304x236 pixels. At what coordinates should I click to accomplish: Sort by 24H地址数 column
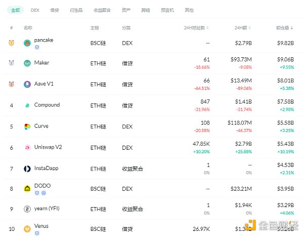[195, 28]
